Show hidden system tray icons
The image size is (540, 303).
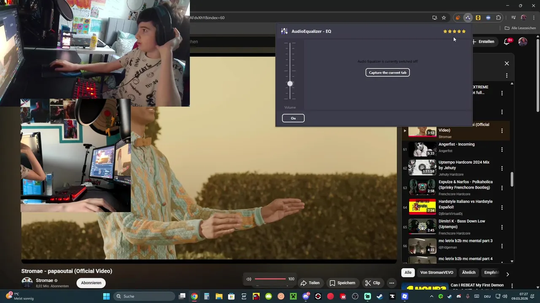[x=432, y=296]
